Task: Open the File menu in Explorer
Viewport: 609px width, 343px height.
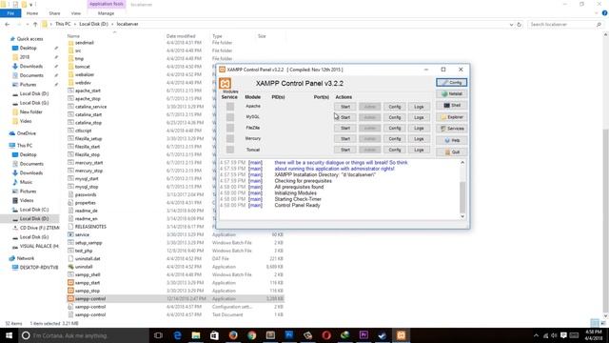Action: (10, 13)
